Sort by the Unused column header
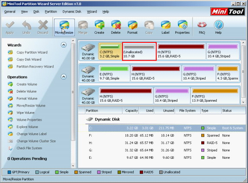Viewport: 248px width, 183px height. (164, 111)
